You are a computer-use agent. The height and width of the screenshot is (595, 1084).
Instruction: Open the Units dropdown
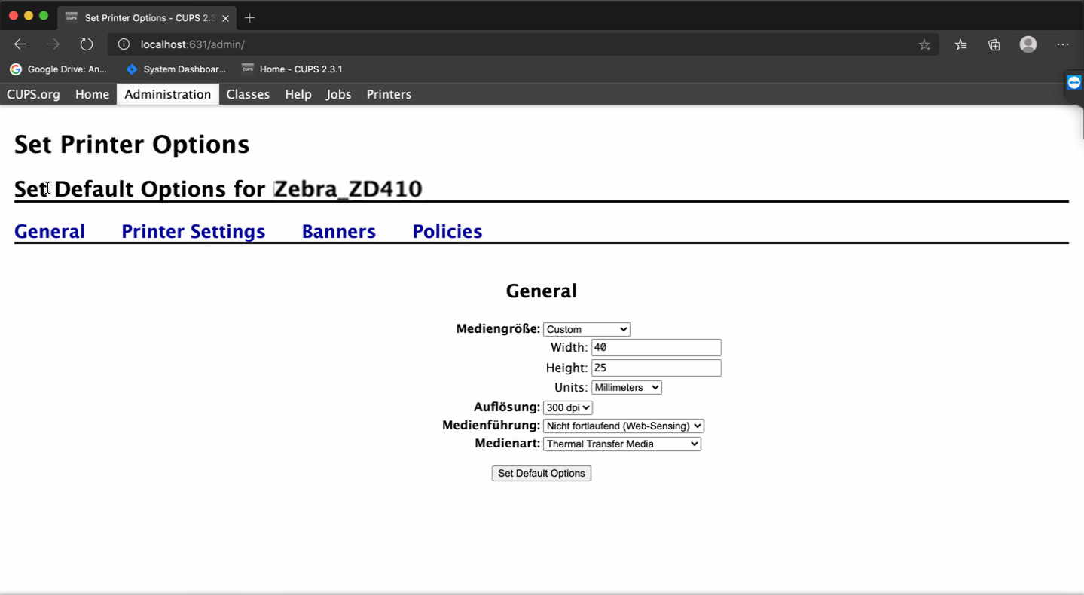point(627,387)
